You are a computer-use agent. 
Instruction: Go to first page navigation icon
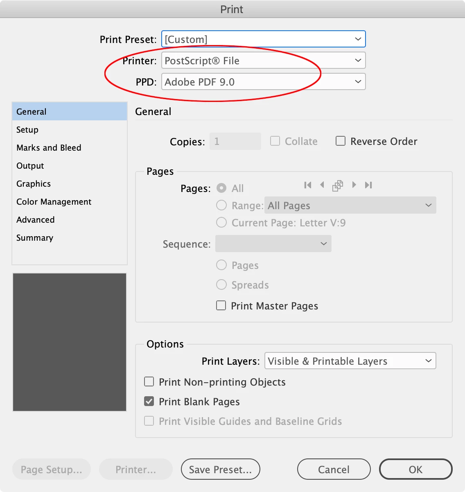click(308, 185)
